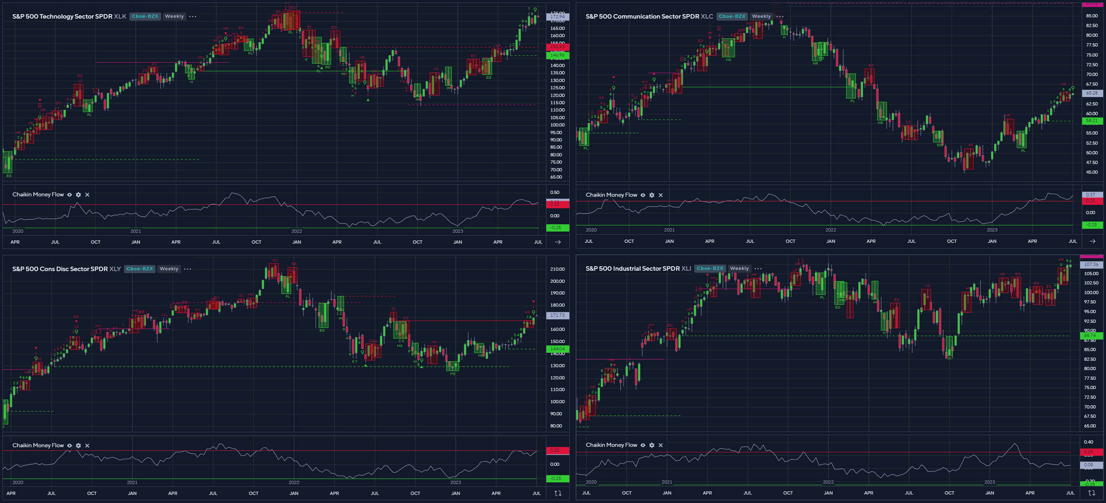Image resolution: width=1106 pixels, height=503 pixels.
Task: Click the 172.94 current price label on XLK
Action: (x=557, y=17)
